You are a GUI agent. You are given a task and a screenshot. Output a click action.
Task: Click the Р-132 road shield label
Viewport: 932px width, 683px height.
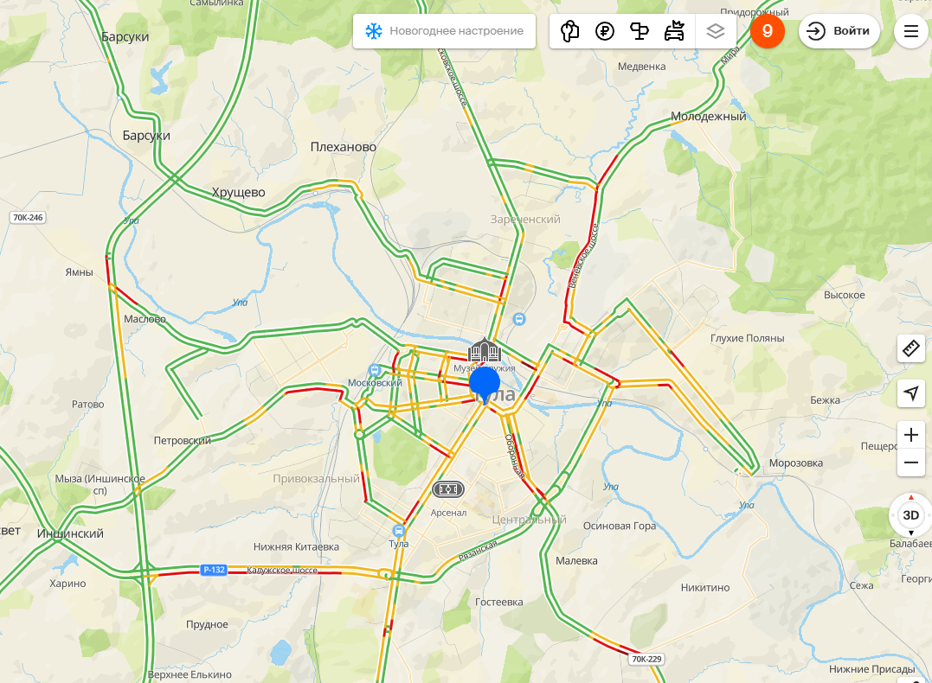[x=214, y=570]
